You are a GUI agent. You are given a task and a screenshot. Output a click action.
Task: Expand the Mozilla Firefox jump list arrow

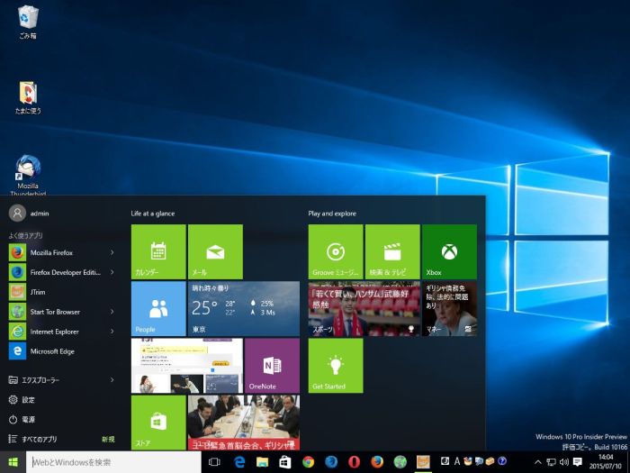(x=112, y=252)
